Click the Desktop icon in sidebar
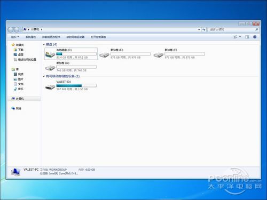This screenshot has width=267, height=200. [x=15, y=54]
